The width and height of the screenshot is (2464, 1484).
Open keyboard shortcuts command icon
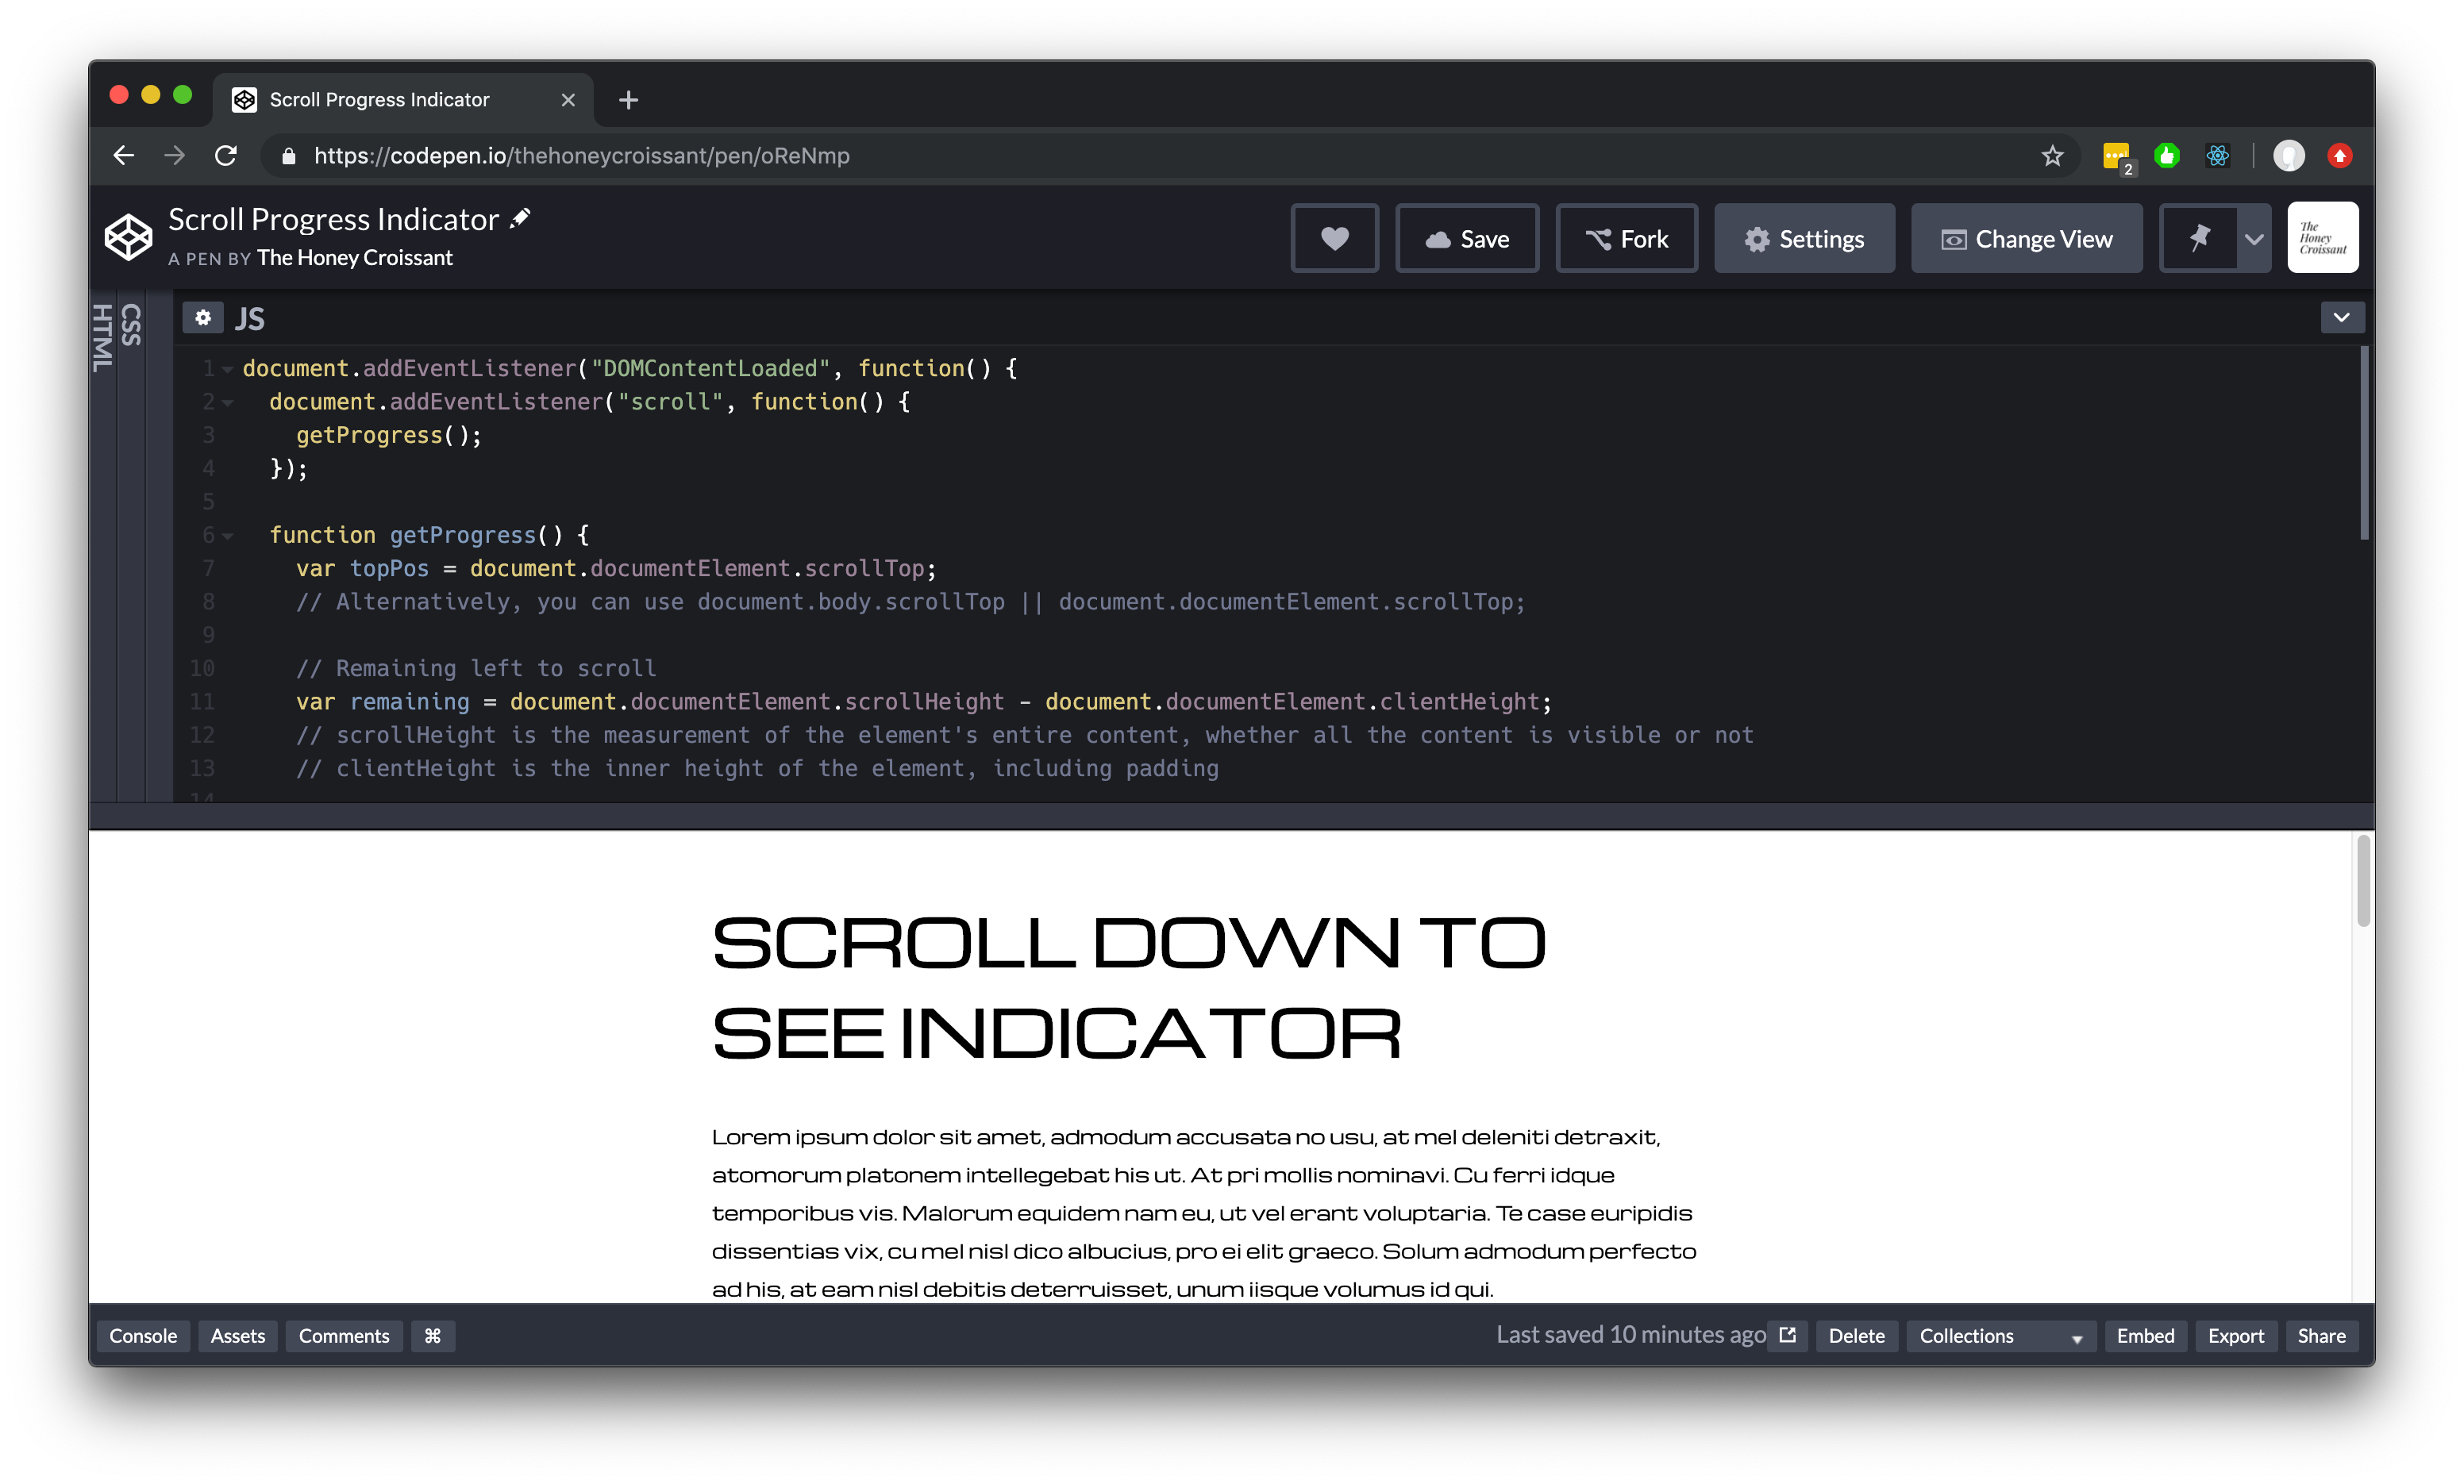click(432, 1336)
